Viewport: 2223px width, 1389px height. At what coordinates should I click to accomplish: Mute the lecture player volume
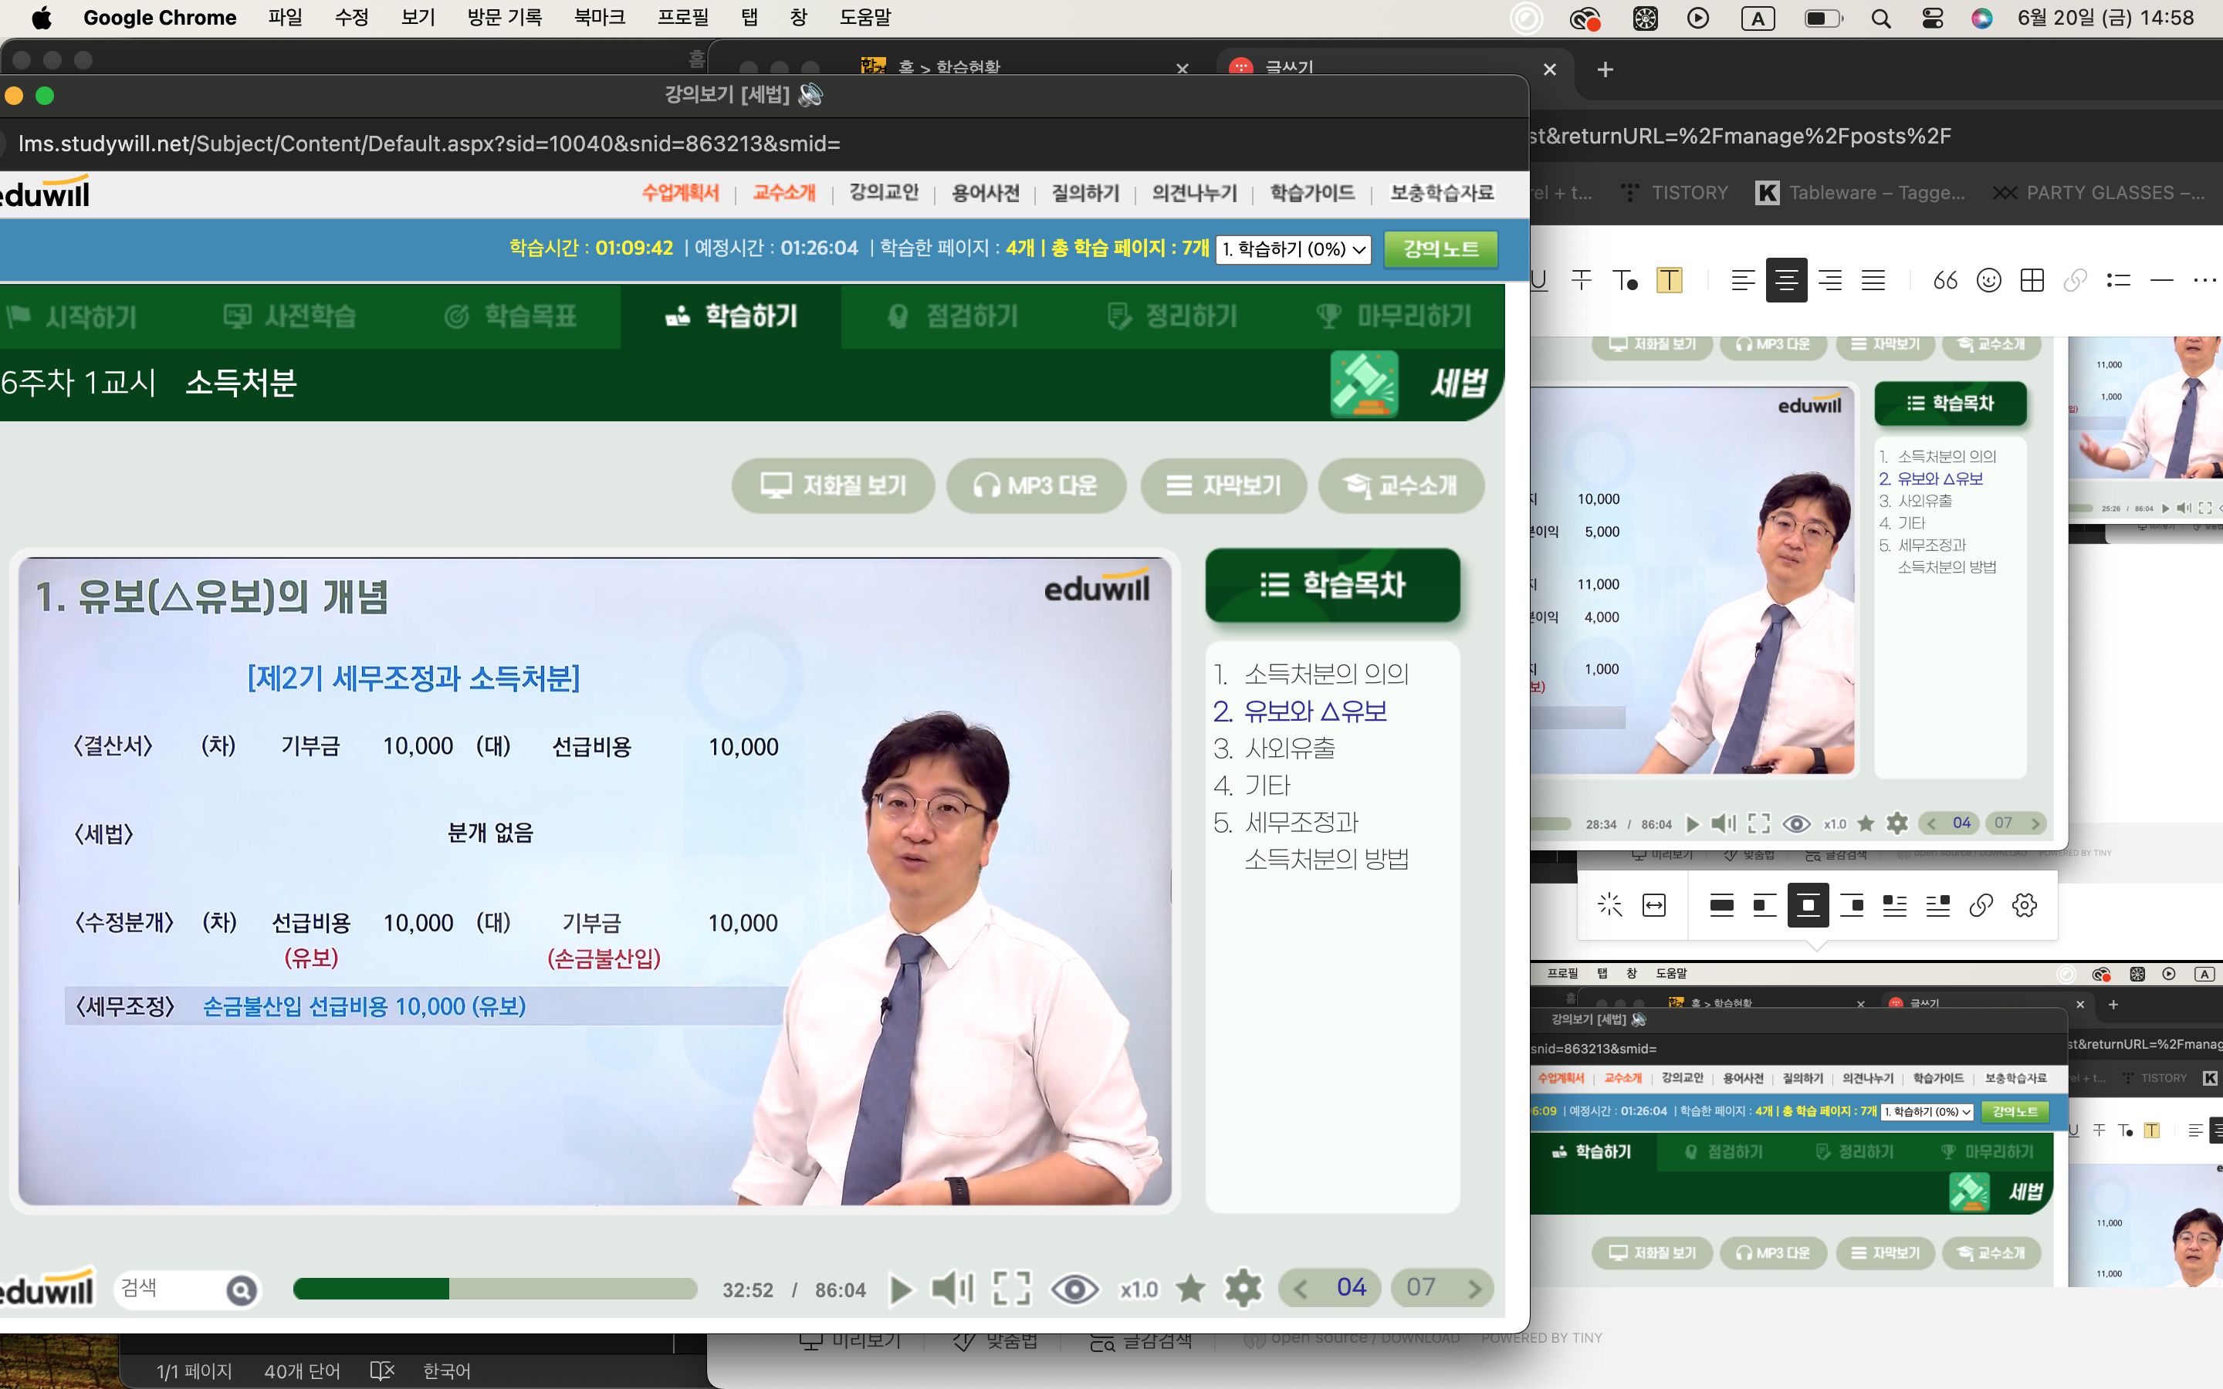click(x=952, y=1289)
